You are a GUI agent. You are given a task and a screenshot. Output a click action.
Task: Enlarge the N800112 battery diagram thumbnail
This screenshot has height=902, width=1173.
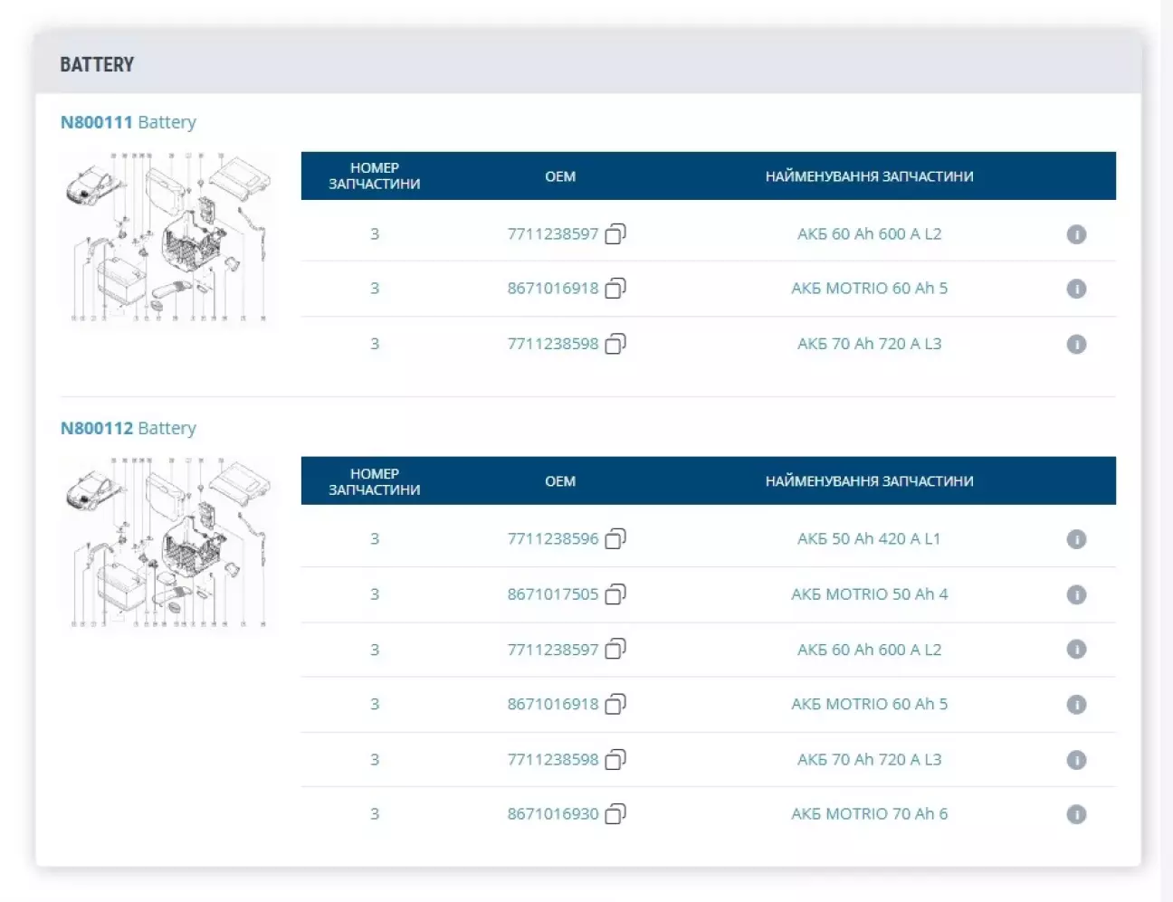pyautogui.click(x=167, y=543)
